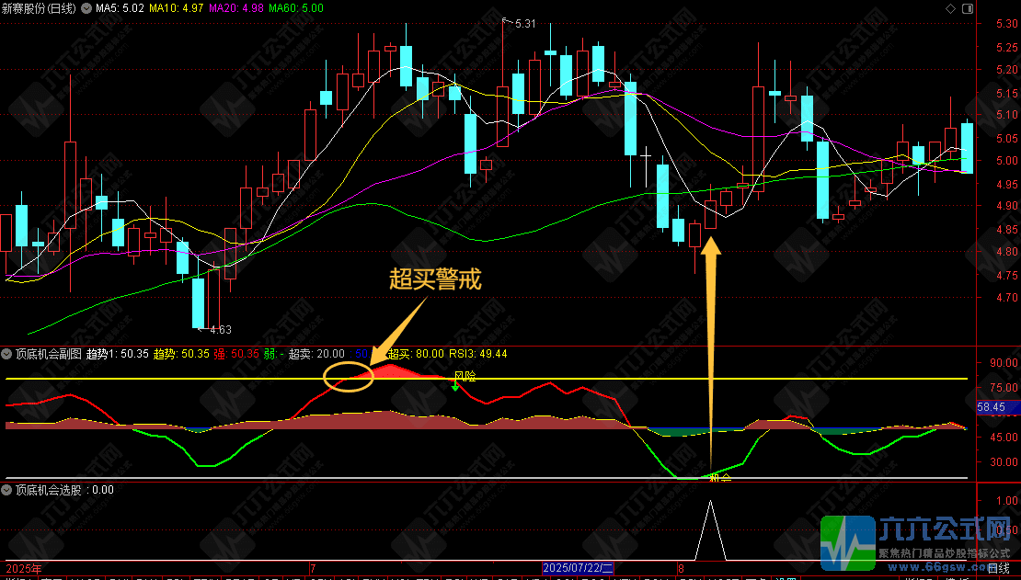Click the 75.00 indicator axis label
The image size is (1021, 580).
(1004, 388)
